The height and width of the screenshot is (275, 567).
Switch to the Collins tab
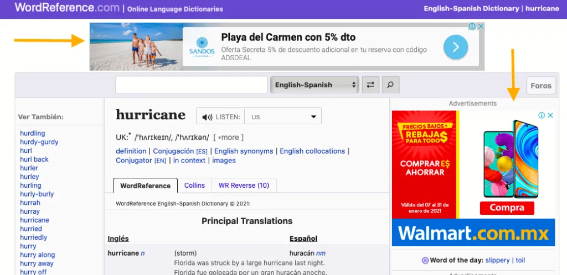tap(194, 186)
